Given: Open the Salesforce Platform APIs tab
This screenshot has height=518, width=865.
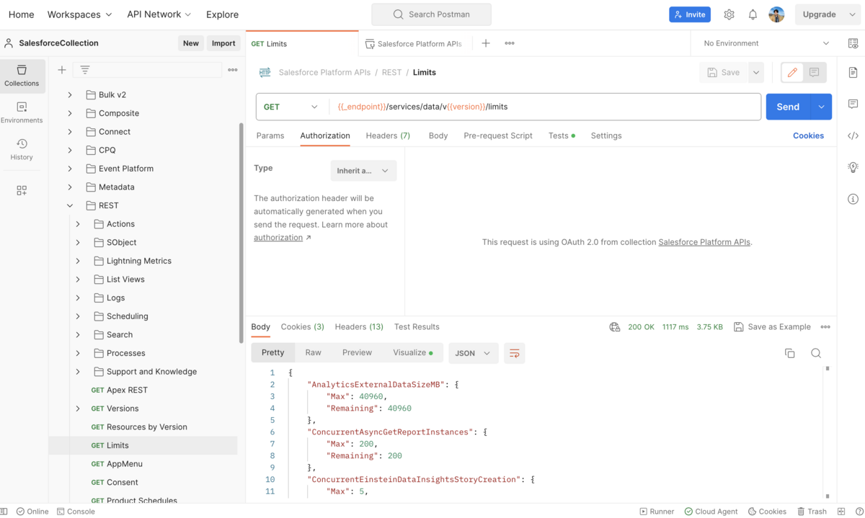Looking at the screenshot, I should click(414, 43).
